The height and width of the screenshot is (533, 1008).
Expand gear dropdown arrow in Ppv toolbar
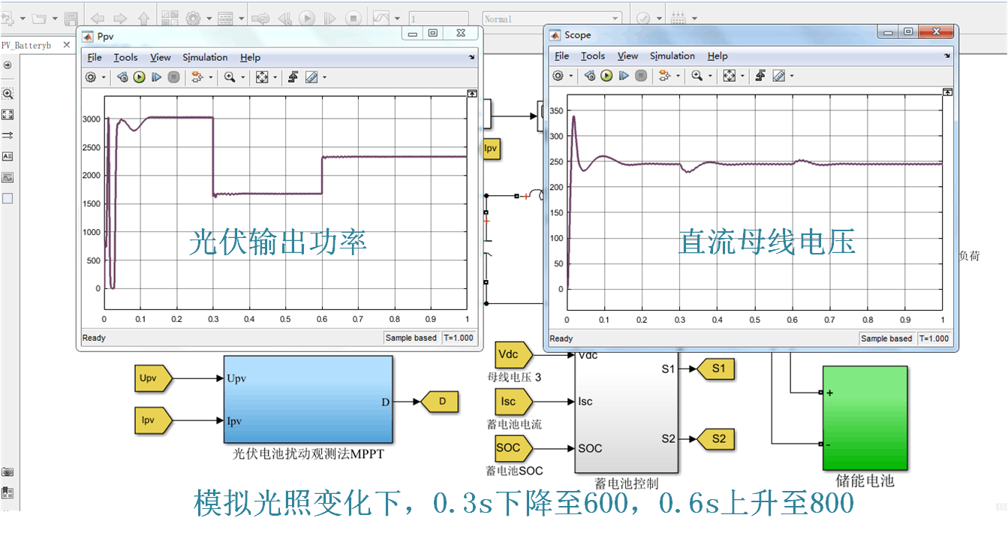point(104,77)
